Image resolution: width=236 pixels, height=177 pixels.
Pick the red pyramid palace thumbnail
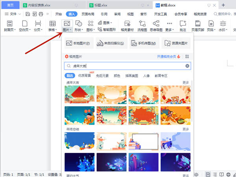tap(79, 95)
